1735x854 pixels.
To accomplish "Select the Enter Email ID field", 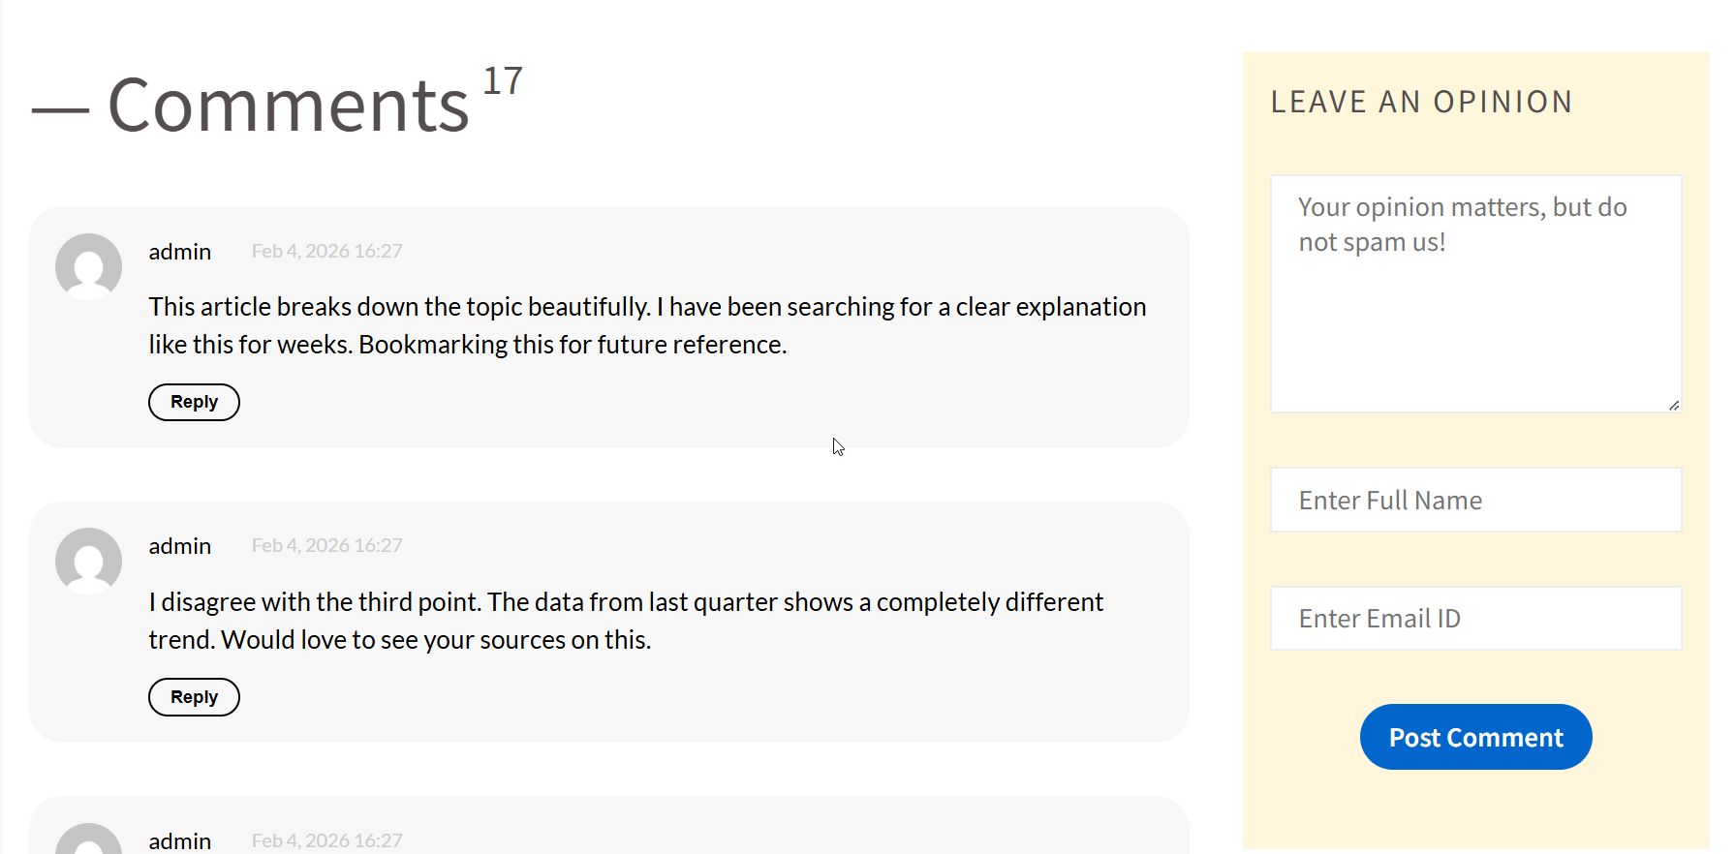I will [x=1474, y=618].
